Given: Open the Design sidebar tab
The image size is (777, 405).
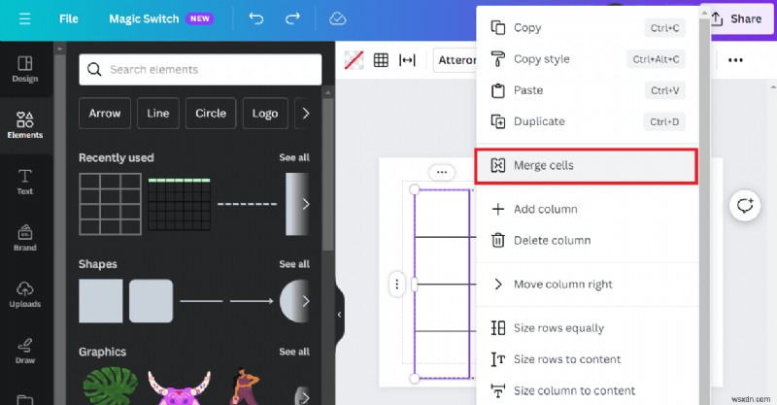Looking at the screenshot, I should [25, 69].
